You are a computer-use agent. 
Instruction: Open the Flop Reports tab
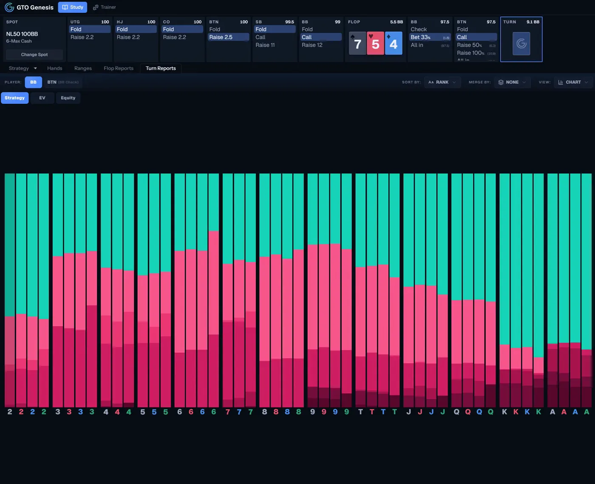[x=119, y=68]
